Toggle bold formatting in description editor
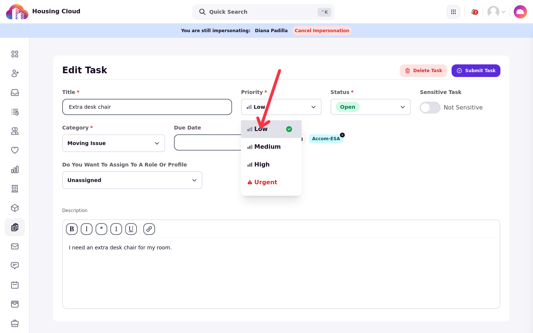The height and width of the screenshot is (333, 533). (x=72, y=229)
